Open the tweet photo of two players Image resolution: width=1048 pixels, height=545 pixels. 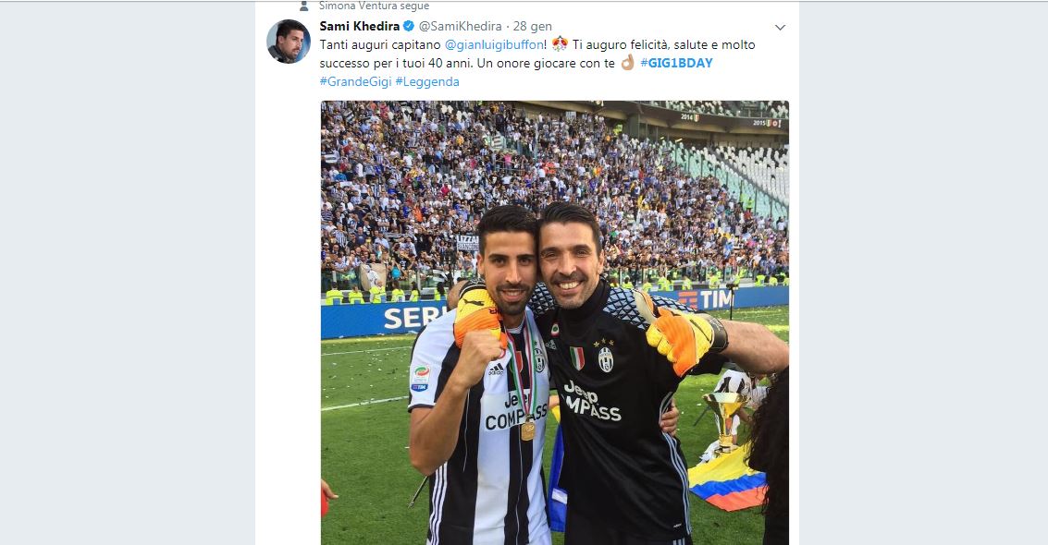pyautogui.click(x=555, y=323)
